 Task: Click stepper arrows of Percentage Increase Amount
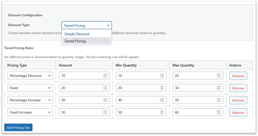(x=105, y=100)
